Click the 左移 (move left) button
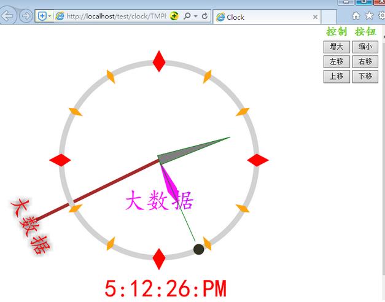This screenshot has width=385, height=302. tap(336, 61)
